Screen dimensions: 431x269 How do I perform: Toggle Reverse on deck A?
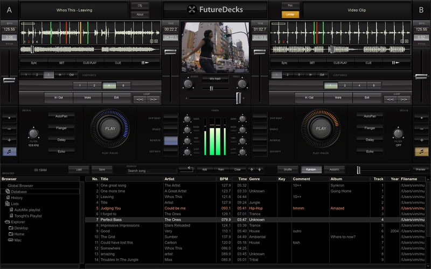click(171, 140)
